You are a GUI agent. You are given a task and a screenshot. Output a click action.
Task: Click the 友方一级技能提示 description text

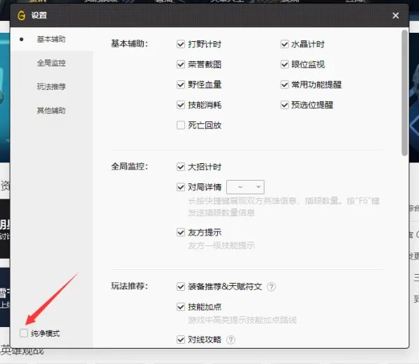pyautogui.click(x=221, y=245)
